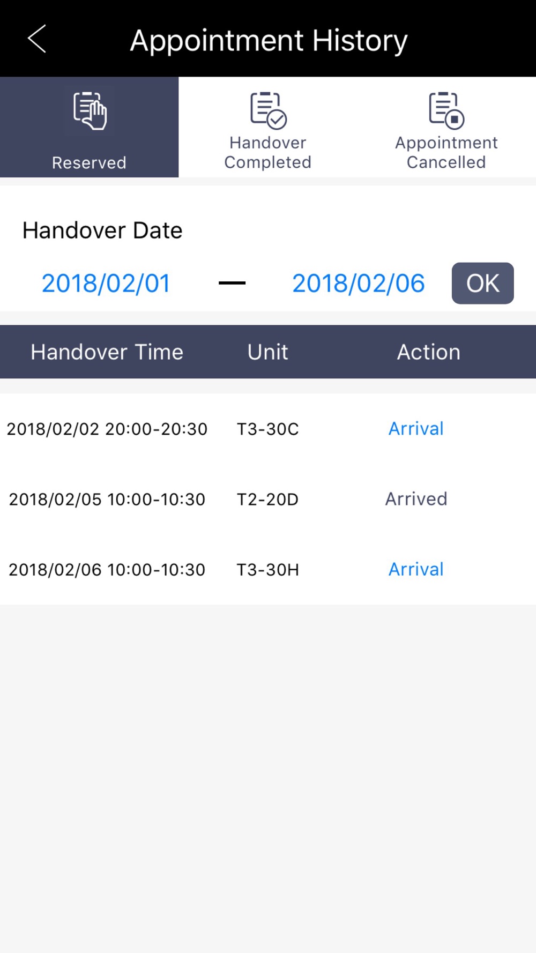Switch to the Reserved tab
The height and width of the screenshot is (953, 536).
click(x=89, y=127)
